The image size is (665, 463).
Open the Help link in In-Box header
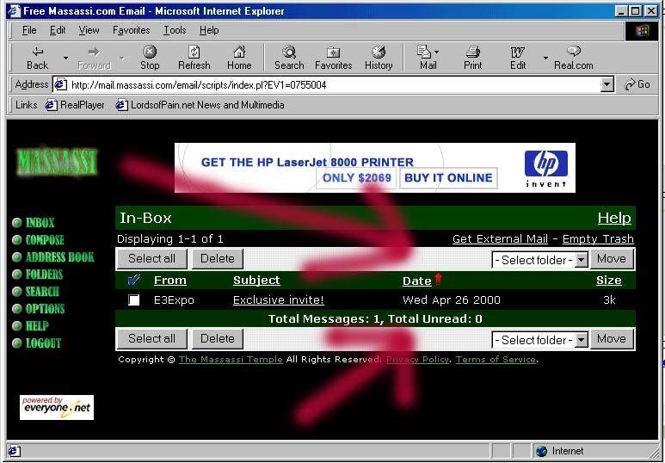point(614,218)
